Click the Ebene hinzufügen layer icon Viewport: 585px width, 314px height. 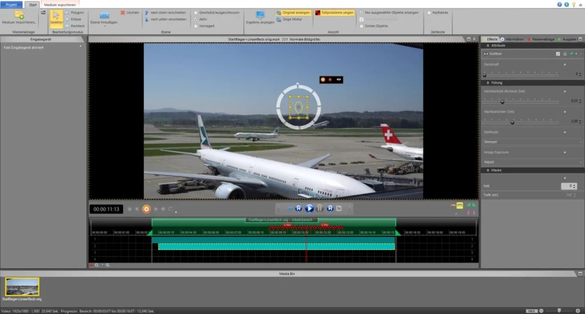104,15
